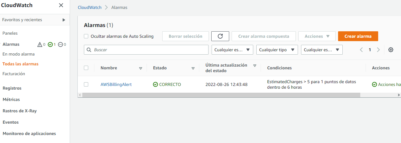Click Crear alarma compuesta button

pos(264,36)
